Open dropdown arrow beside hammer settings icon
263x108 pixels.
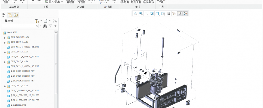coord(41,21)
